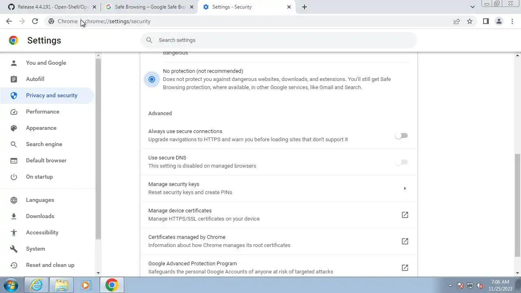The image size is (521, 293).
Task: Click the Search settings field
Action: [x=279, y=40]
